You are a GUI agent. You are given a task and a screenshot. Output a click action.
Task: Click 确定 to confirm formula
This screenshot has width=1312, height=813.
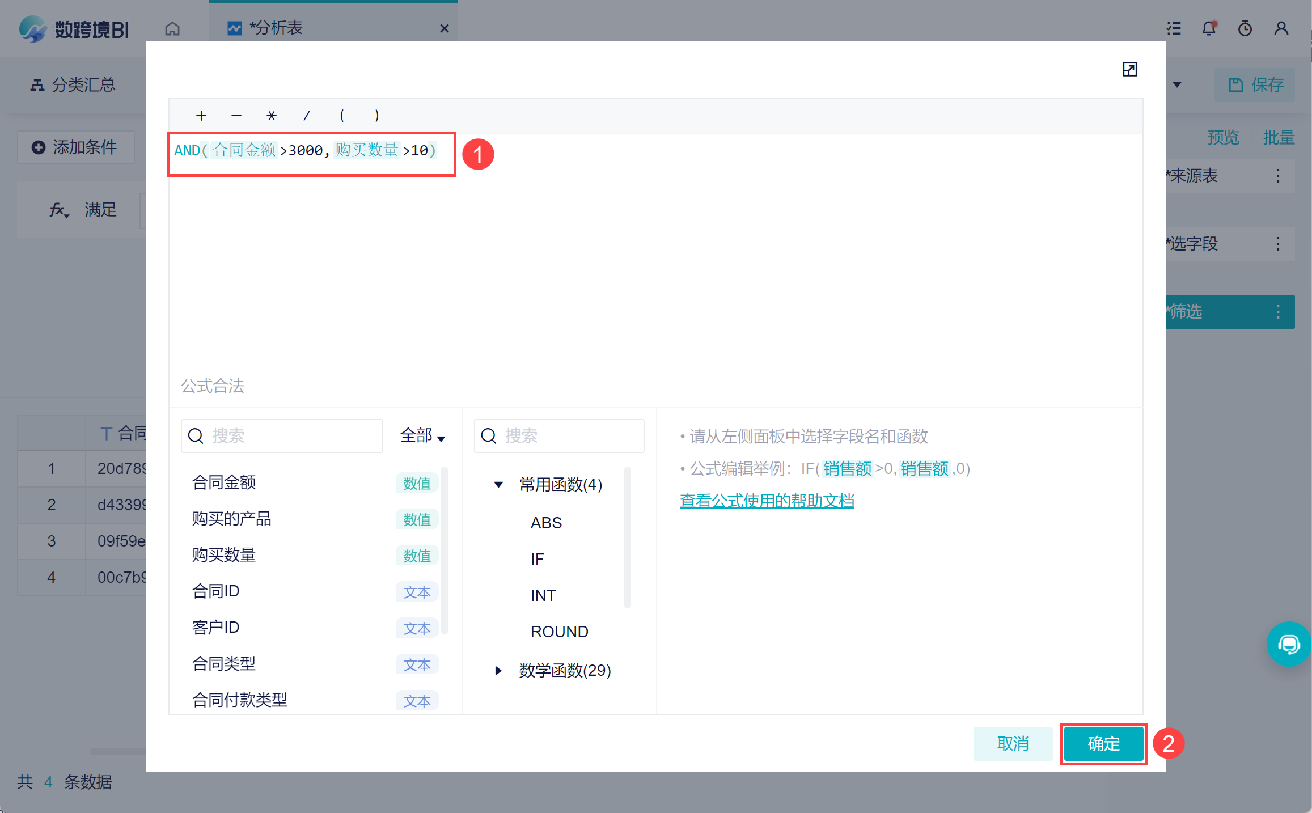1103,743
